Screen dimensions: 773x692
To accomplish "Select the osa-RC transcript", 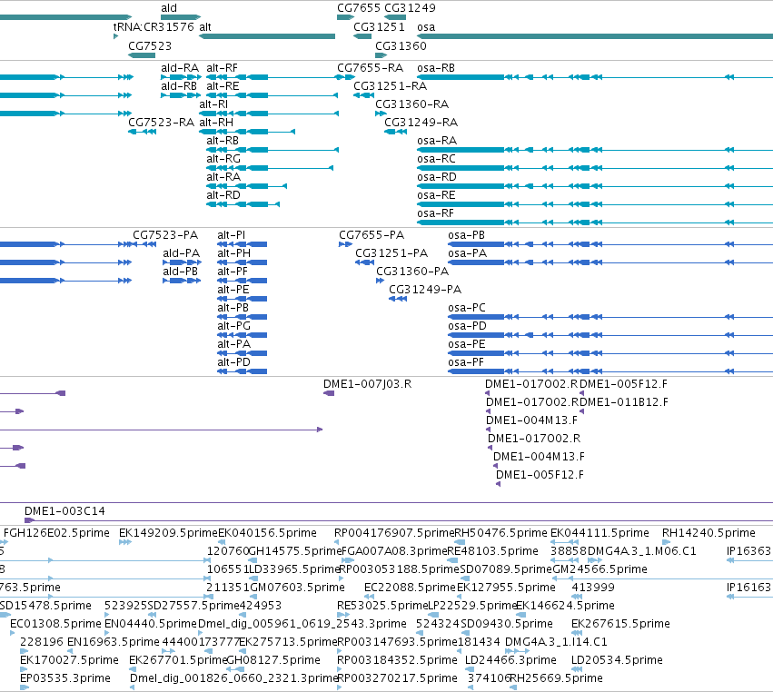I will click(595, 168).
